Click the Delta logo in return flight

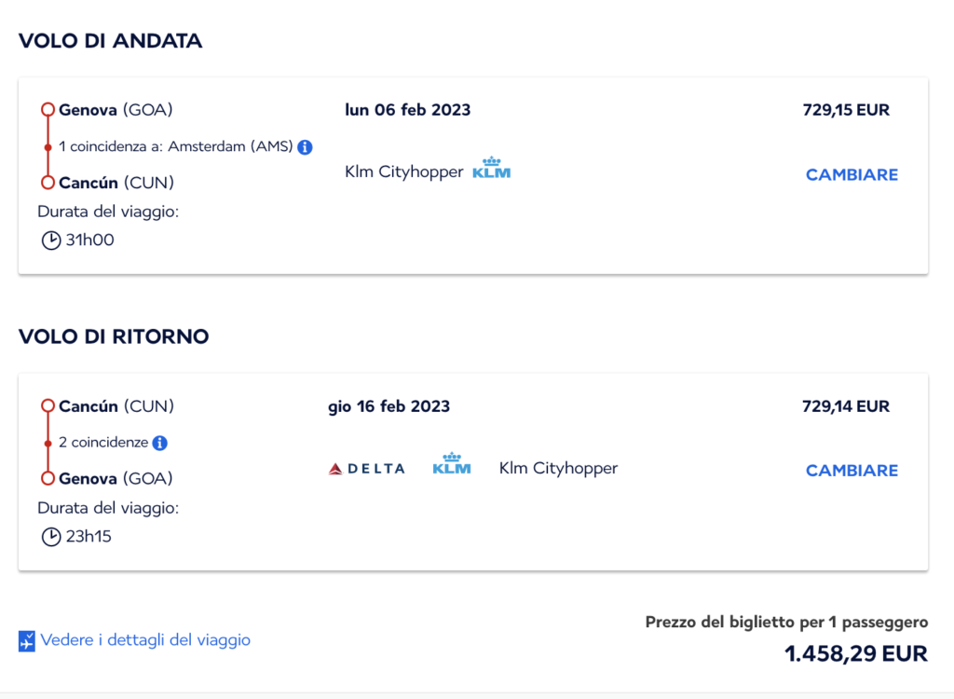point(367,469)
